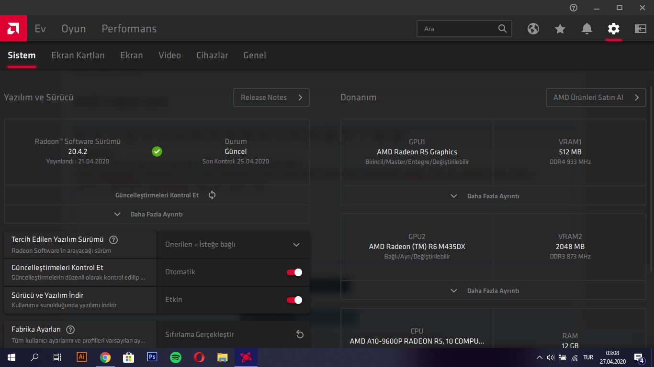The width and height of the screenshot is (654, 367).
Task: Show hidden system tray icons chevron
Action: 539,357
